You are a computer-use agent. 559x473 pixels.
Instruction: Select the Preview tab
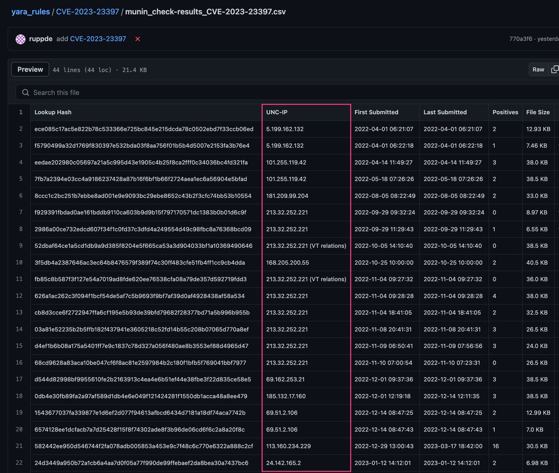click(x=30, y=69)
